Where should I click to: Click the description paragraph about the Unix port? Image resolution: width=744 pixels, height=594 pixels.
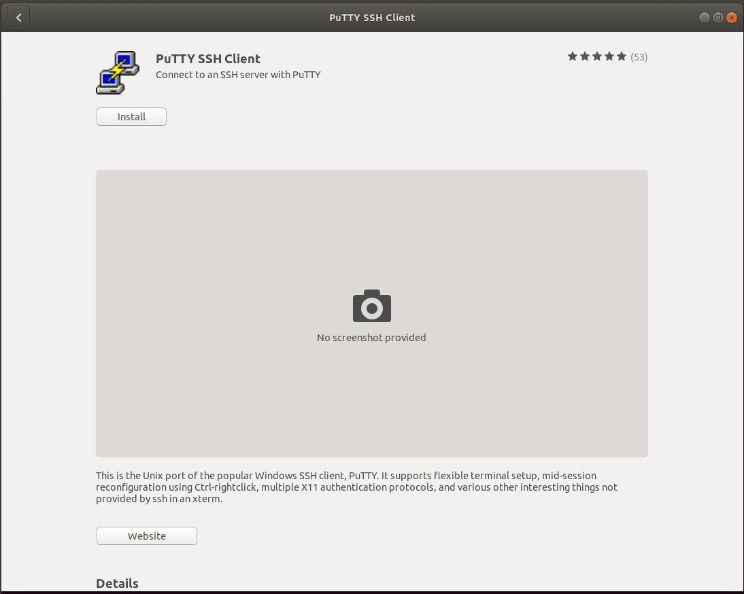[x=356, y=487]
